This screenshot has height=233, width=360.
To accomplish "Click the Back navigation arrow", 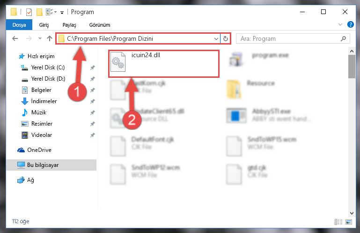I will 15,38.
